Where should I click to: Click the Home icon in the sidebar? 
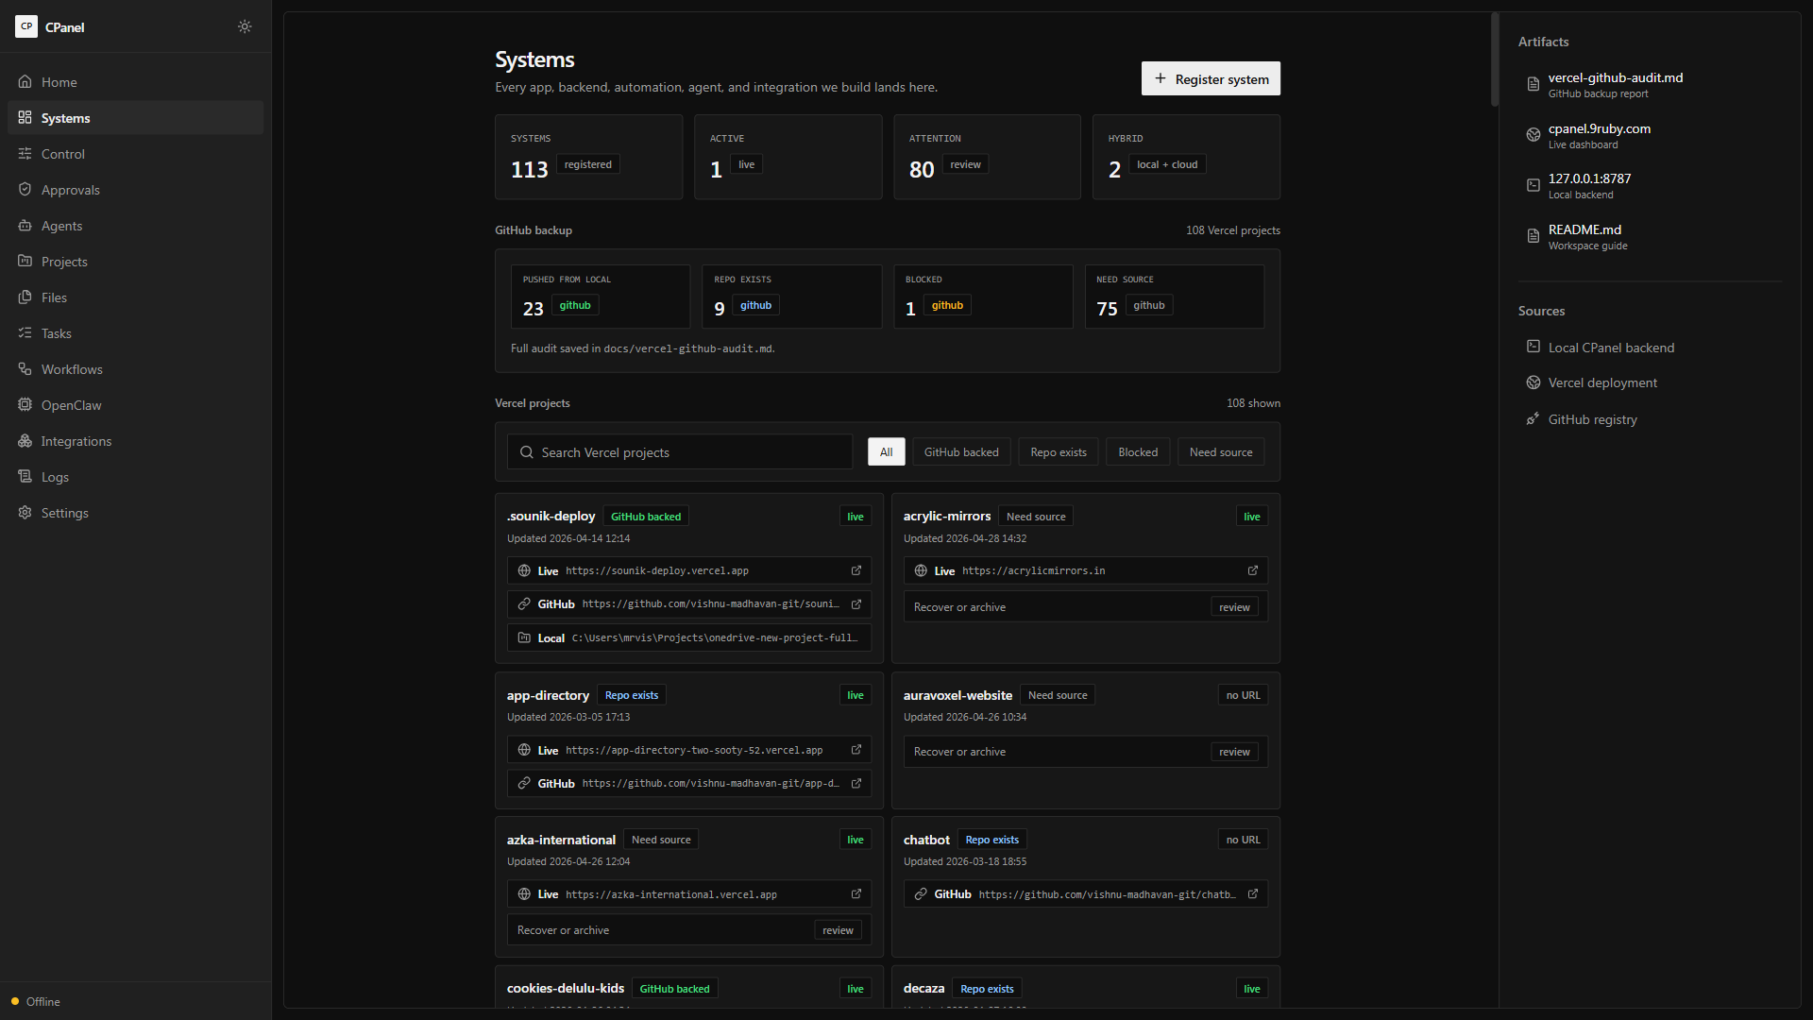coord(25,82)
